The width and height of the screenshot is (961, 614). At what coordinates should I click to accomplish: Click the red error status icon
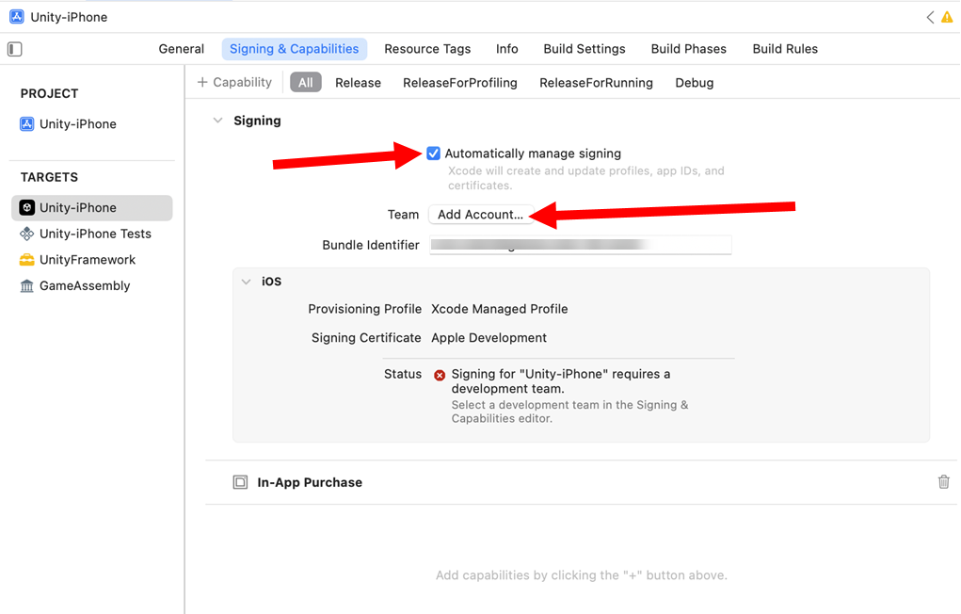coord(440,375)
